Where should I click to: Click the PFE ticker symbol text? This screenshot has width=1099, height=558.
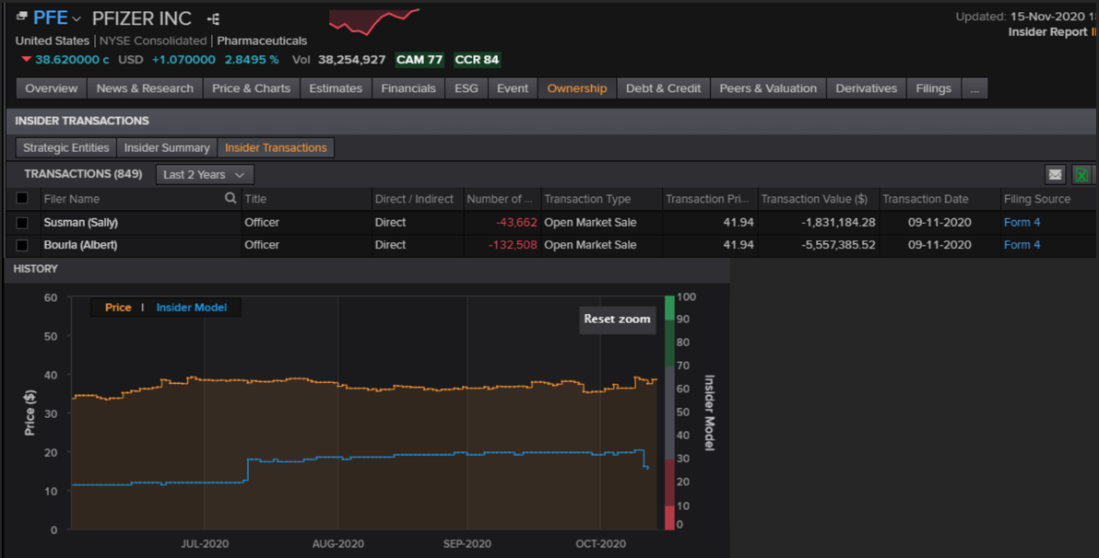tap(51, 17)
